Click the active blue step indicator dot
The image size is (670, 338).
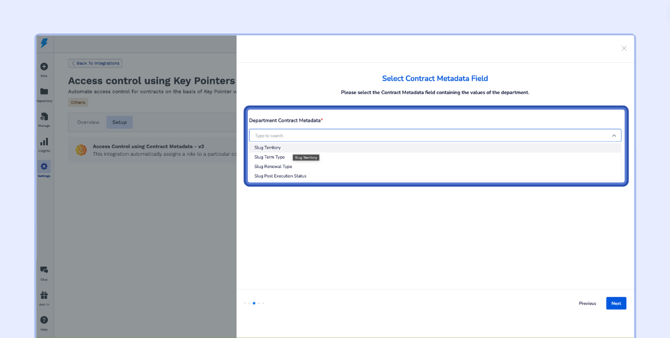coord(254,303)
